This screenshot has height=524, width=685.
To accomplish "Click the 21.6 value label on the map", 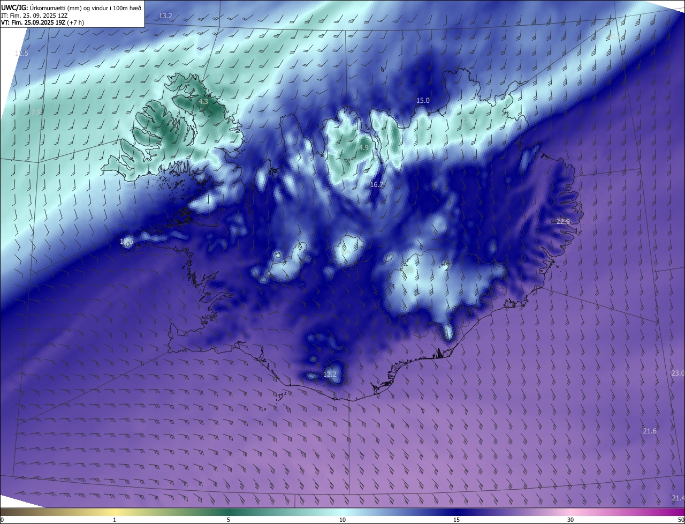I will (x=650, y=431).
